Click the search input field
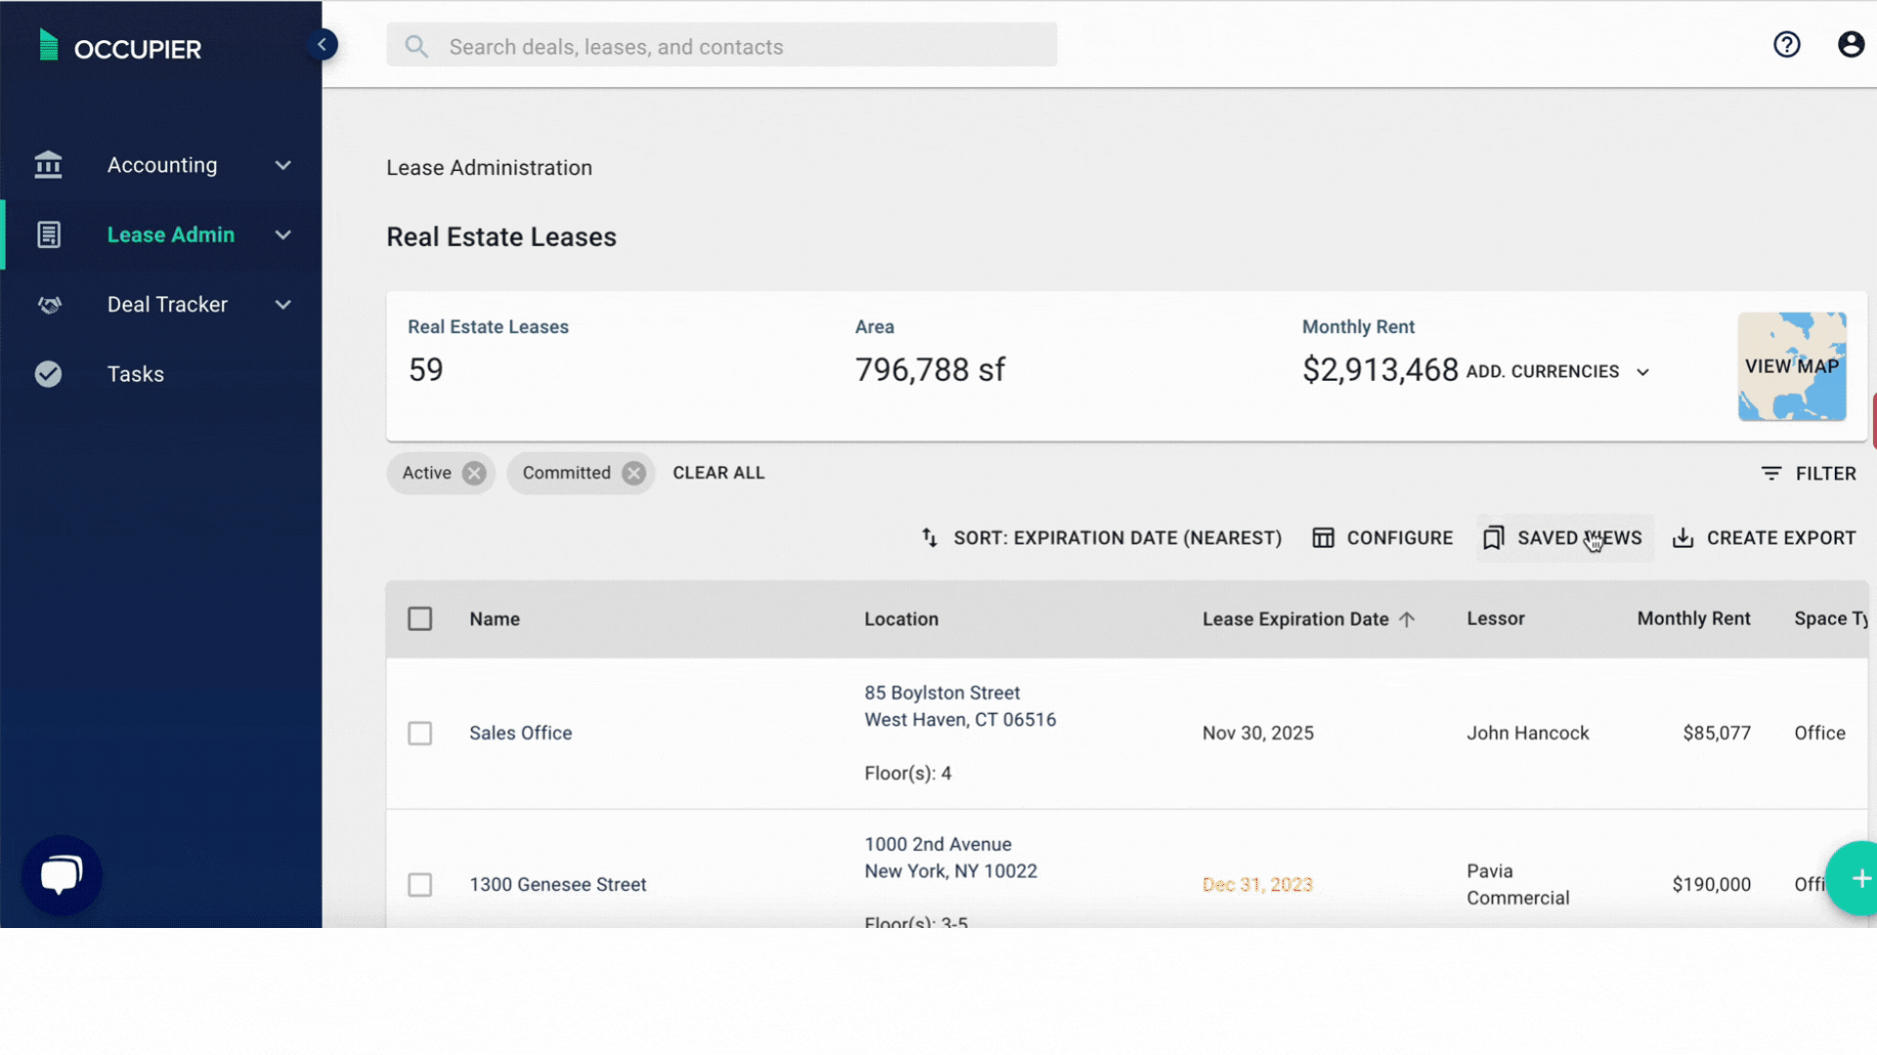The width and height of the screenshot is (1877, 1055). 720,46
